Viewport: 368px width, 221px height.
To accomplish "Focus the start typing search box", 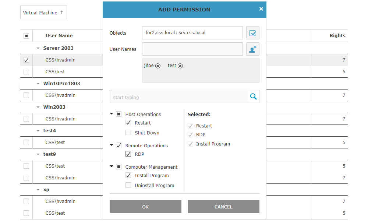I will [x=179, y=97].
